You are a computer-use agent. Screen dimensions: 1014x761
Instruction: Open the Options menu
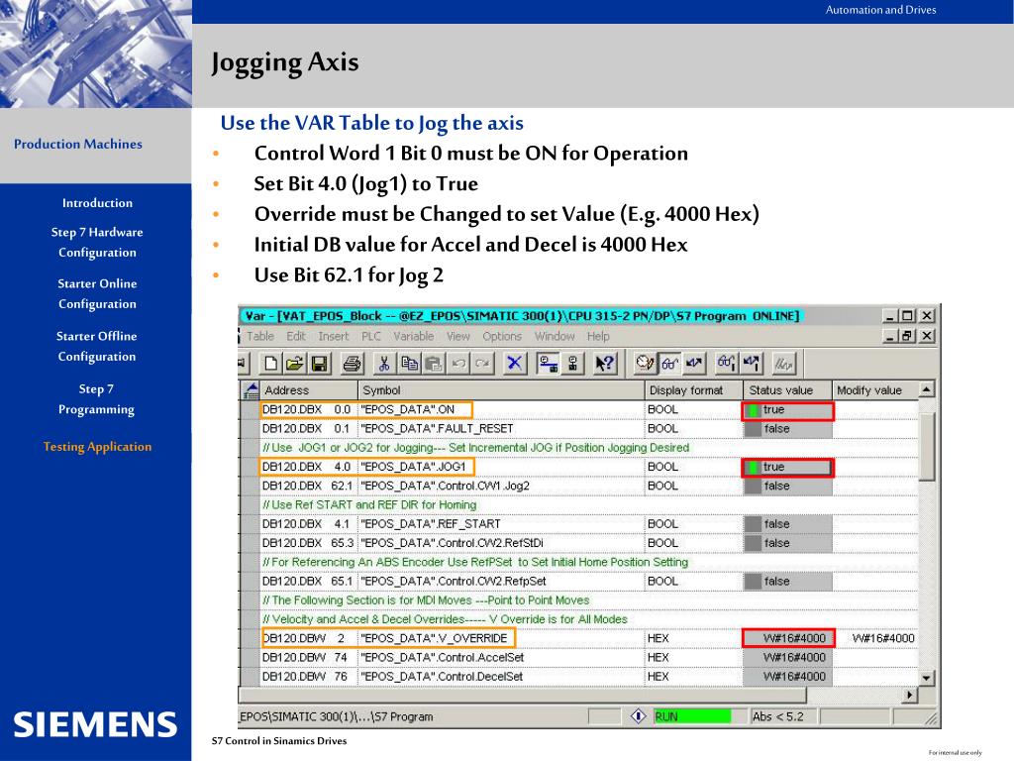[502, 337]
